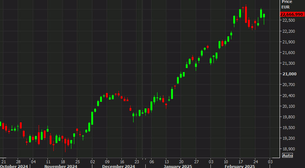Click the 23 date tick label
Image resolution: width=305 pixels, height=168 pixels.
tap(137, 162)
